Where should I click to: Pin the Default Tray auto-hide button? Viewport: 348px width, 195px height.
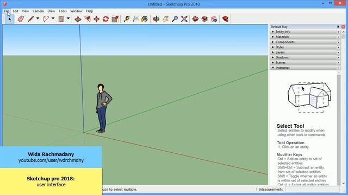click(338, 27)
